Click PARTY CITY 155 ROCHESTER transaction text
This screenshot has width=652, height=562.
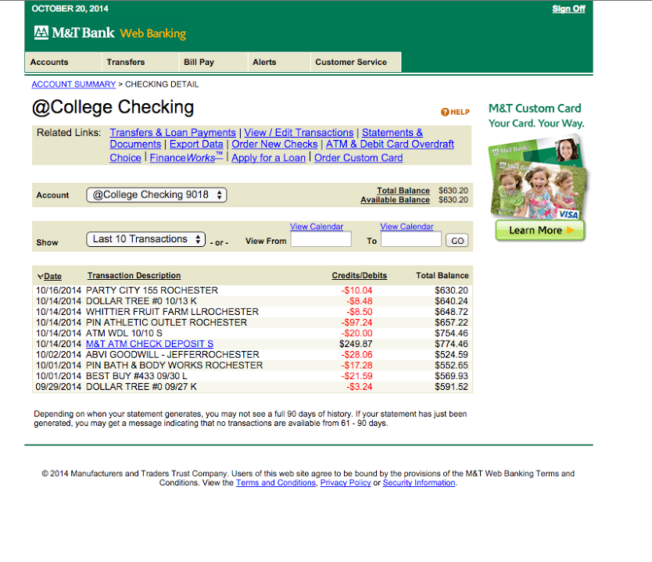click(x=152, y=290)
